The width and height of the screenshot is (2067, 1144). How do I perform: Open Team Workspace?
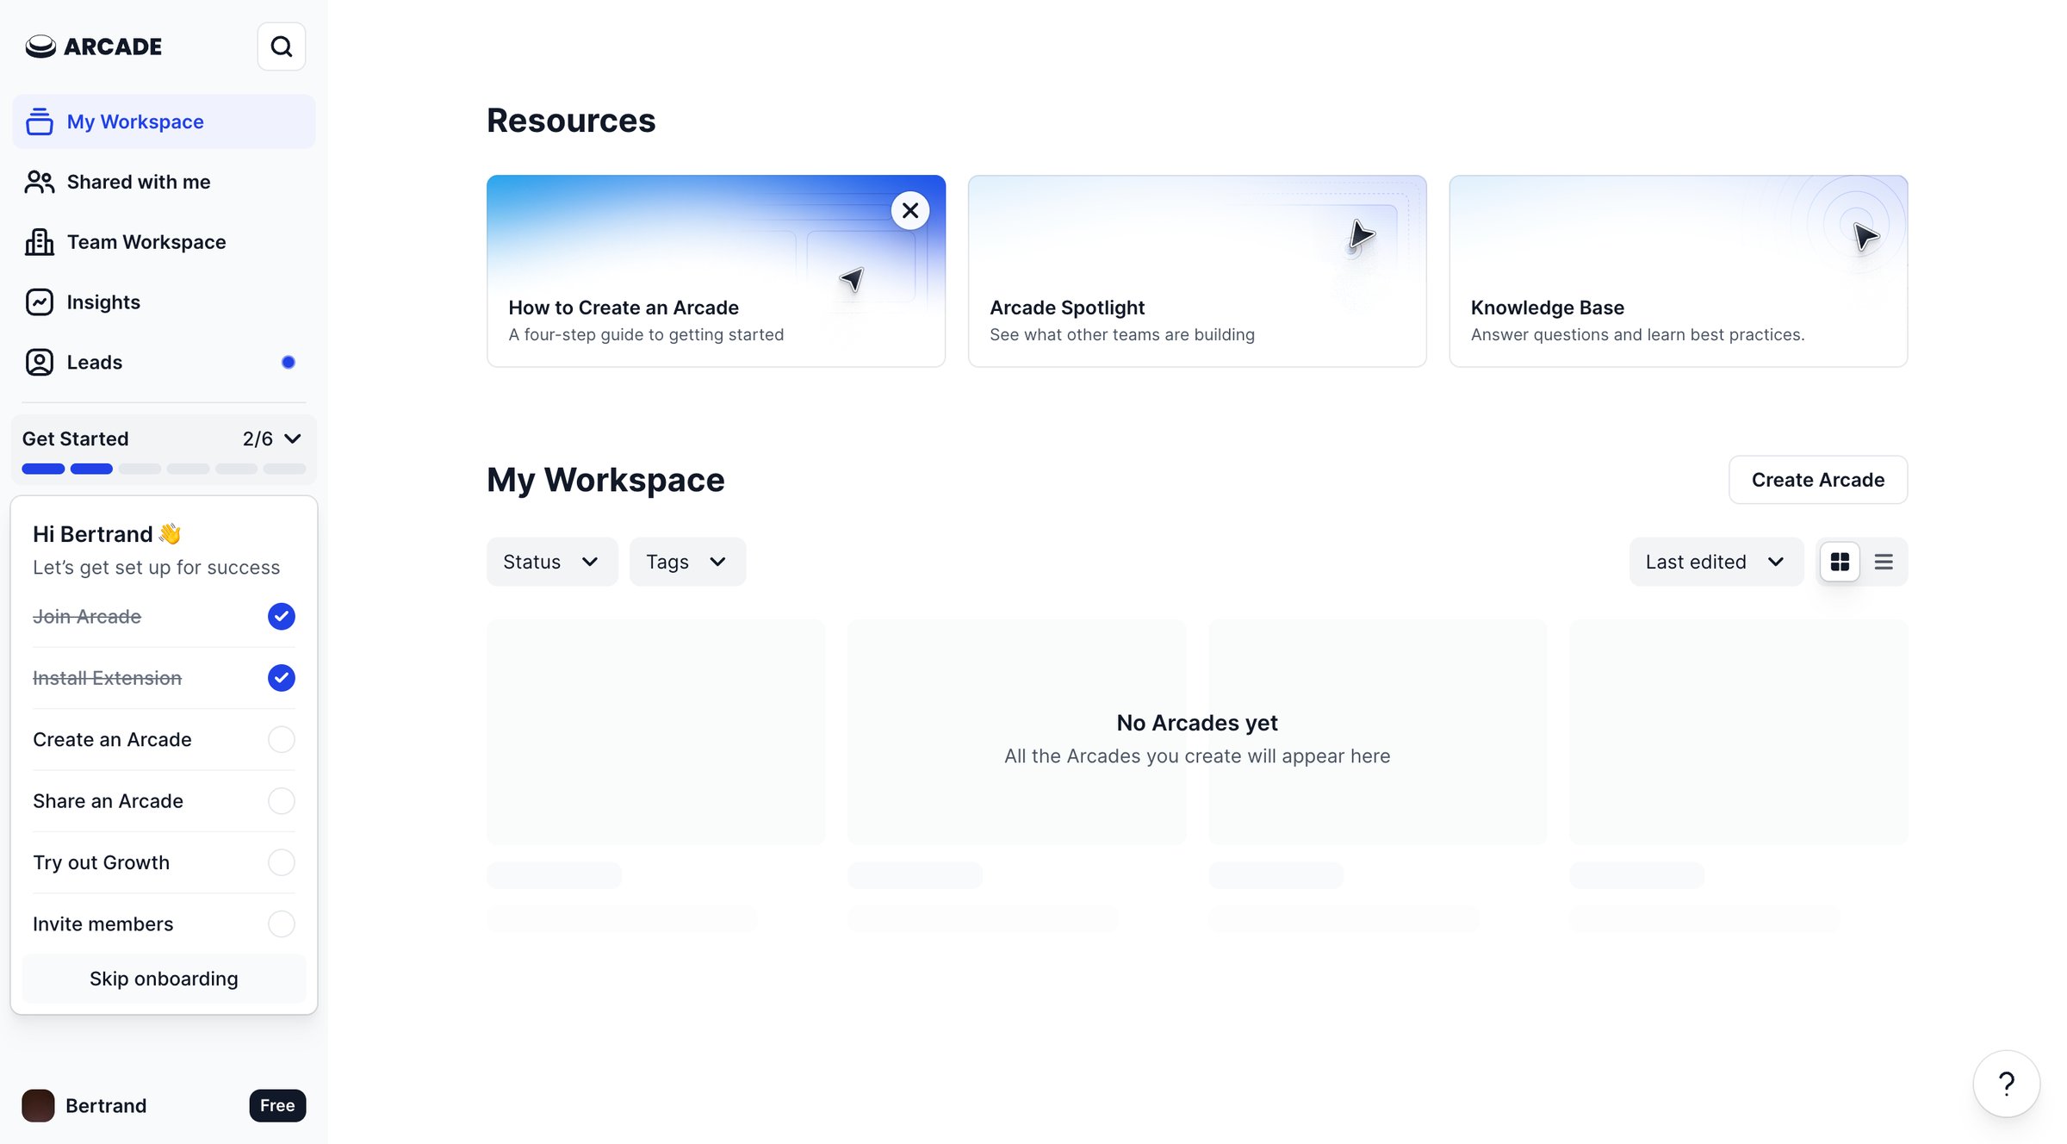164,242
